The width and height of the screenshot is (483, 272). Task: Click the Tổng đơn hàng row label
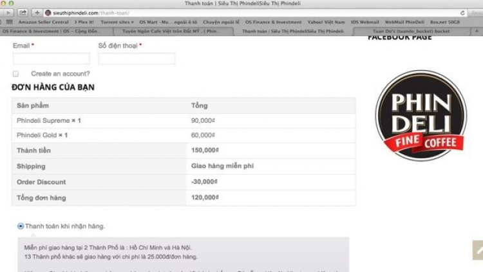pos(41,198)
